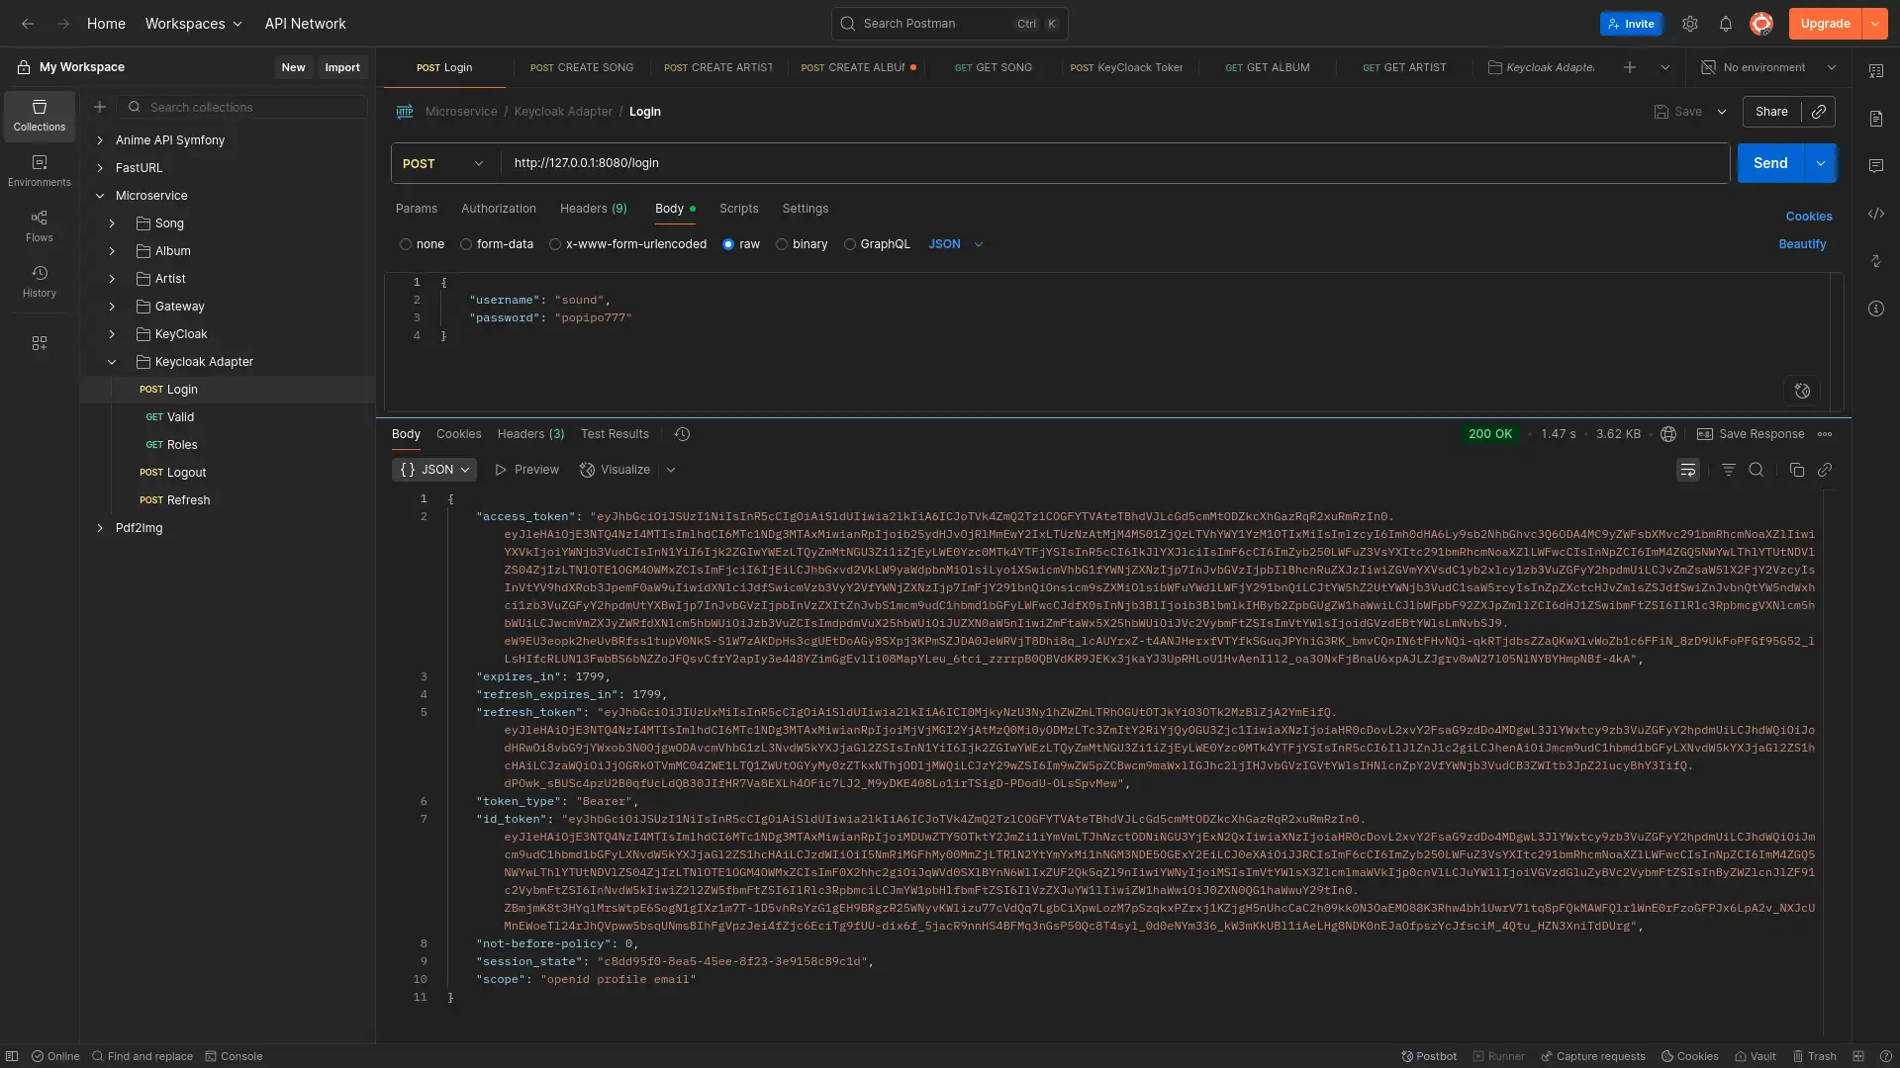
Task: Switch to the Authorization tab
Action: [499, 209]
